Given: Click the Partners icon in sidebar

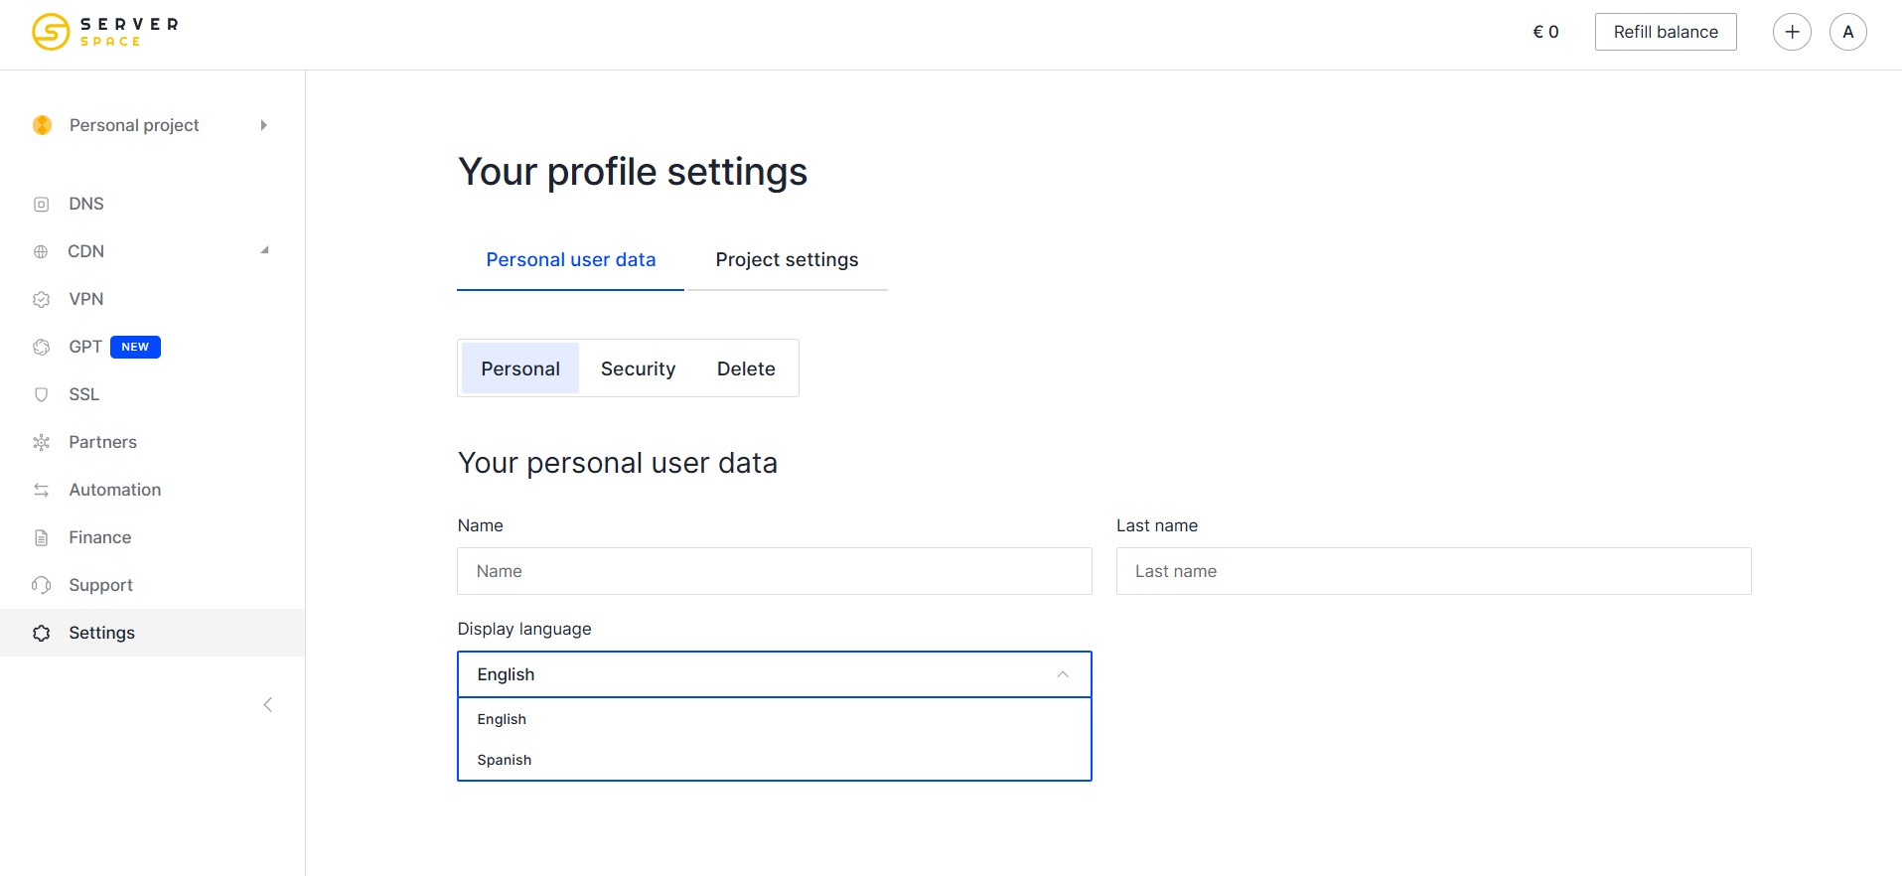Looking at the screenshot, I should 41,443.
